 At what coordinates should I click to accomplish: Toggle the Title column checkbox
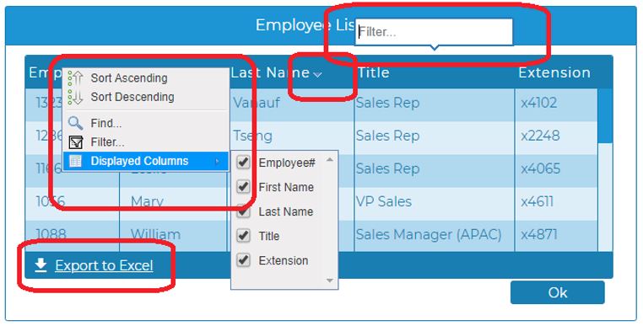coord(244,236)
